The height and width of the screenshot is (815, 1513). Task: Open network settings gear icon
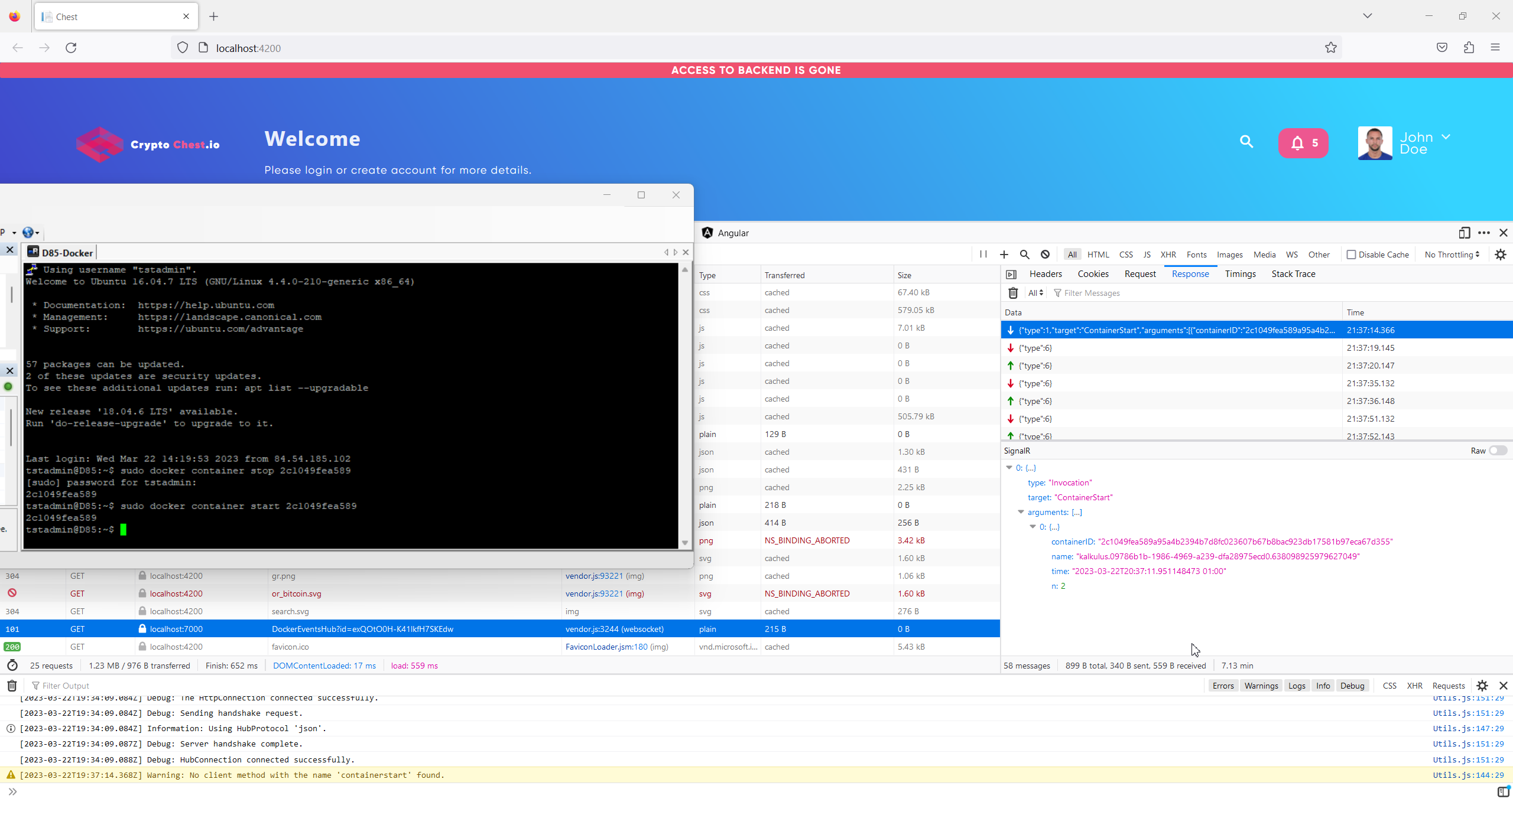(1501, 255)
